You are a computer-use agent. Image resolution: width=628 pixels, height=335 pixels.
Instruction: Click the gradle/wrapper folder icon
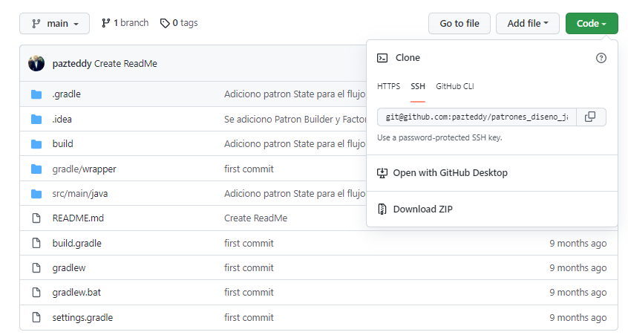36,169
